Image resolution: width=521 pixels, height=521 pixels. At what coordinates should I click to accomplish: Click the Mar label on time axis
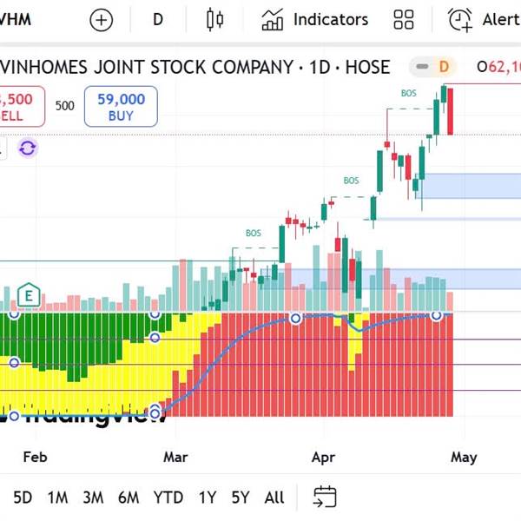point(175,458)
